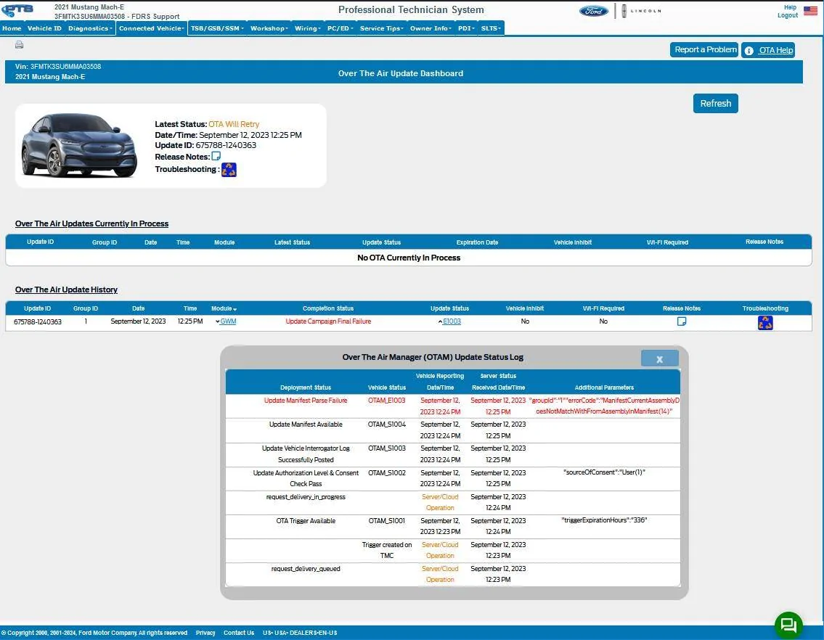Open the Privacy footer link
Viewport: 824px width, 640px height.
(x=205, y=633)
